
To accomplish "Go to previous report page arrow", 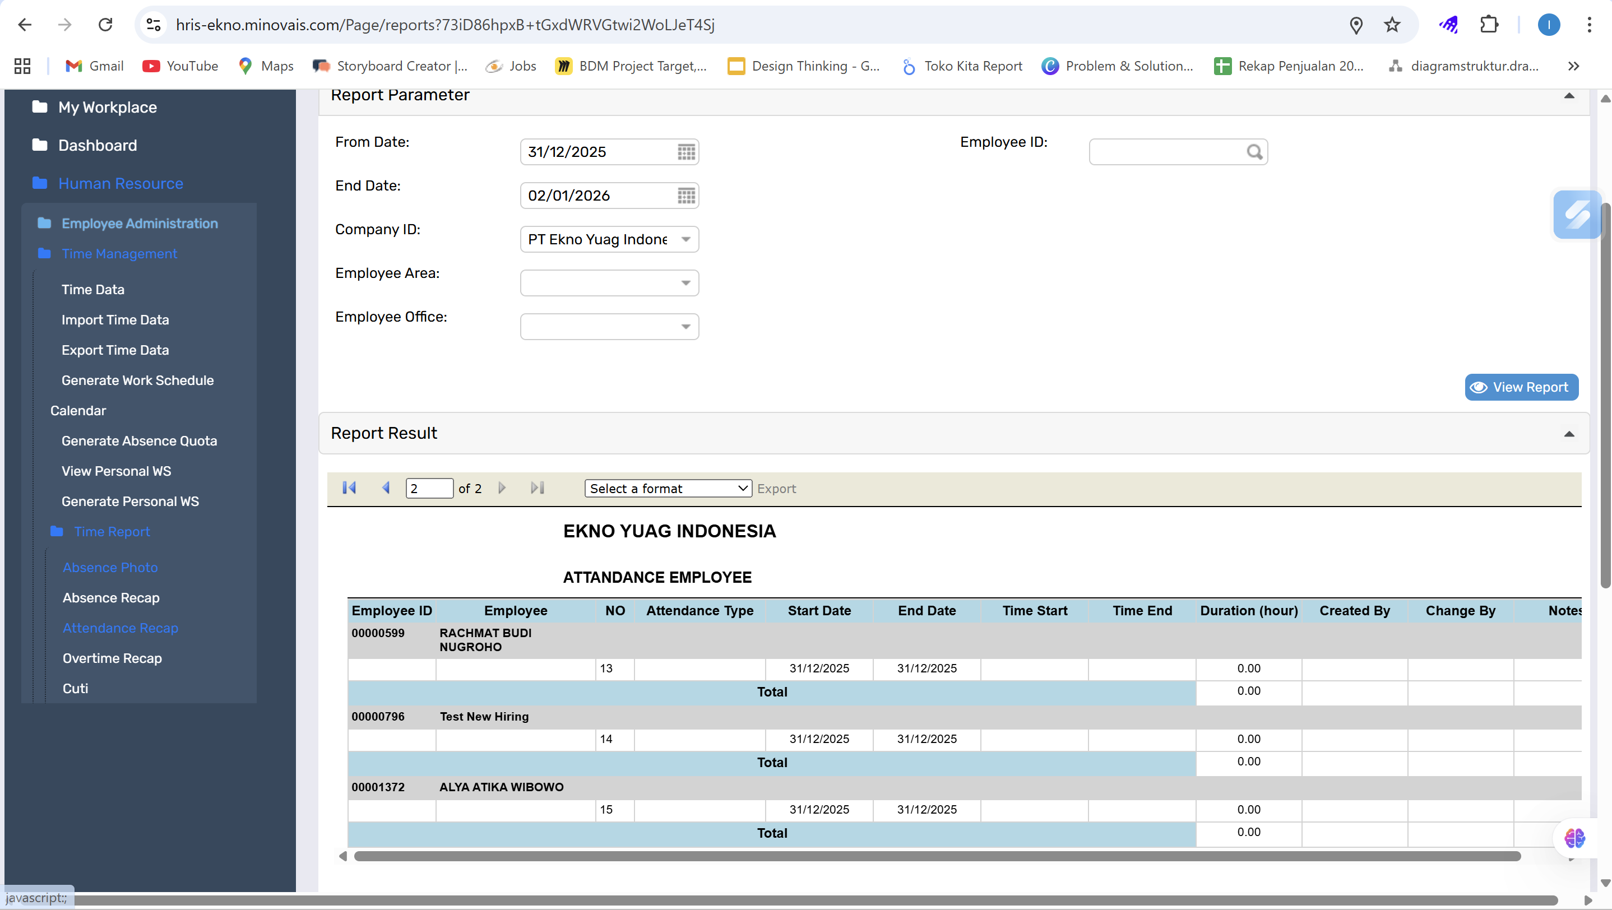I will [x=386, y=488].
